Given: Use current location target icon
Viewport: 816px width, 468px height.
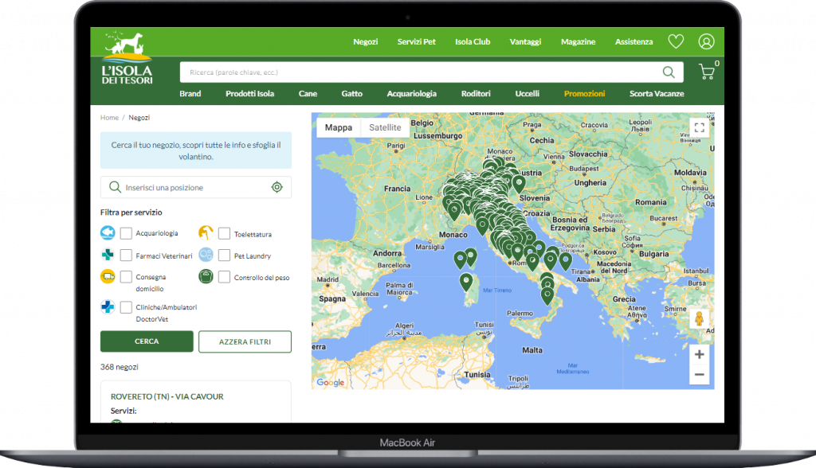Looking at the screenshot, I should (277, 188).
